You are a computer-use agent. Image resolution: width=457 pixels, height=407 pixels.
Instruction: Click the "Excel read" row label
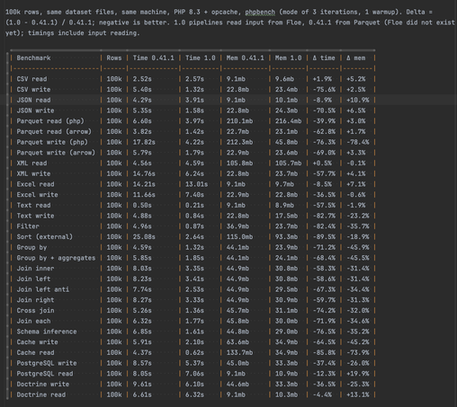[35, 184]
